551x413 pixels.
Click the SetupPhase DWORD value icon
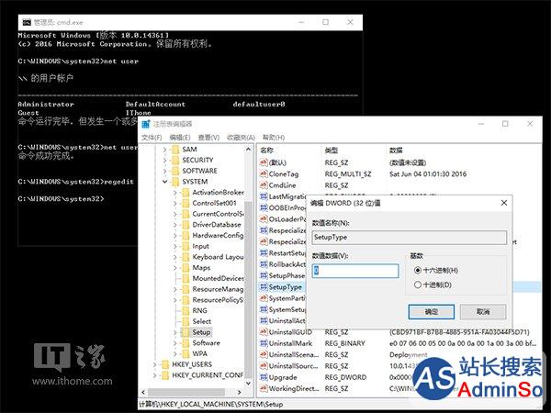tap(264, 275)
